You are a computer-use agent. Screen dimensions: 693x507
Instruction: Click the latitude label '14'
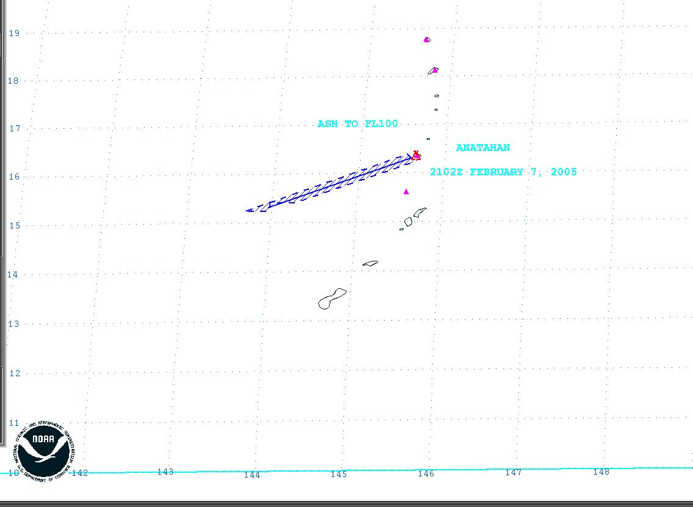click(12, 274)
